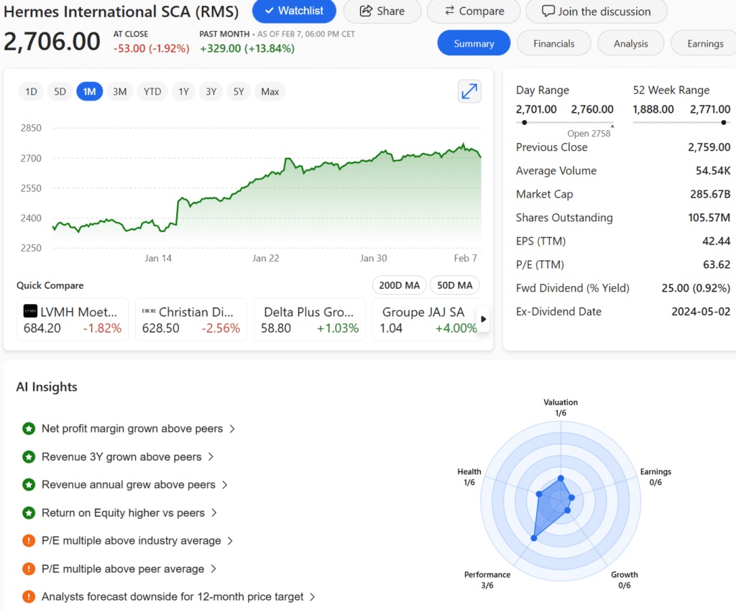Image resolution: width=736 pixels, height=610 pixels.
Task: Select the 3M chart range
Action: [x=120, y=91]
